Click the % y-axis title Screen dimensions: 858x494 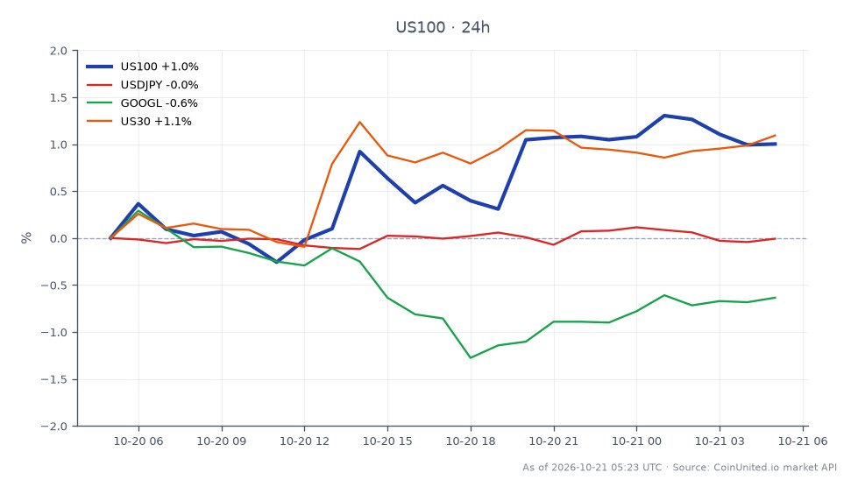(x=26, y=238)
